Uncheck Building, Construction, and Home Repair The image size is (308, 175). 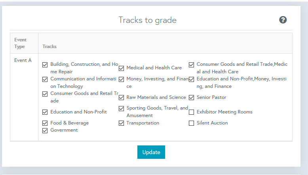click(45, 65)
